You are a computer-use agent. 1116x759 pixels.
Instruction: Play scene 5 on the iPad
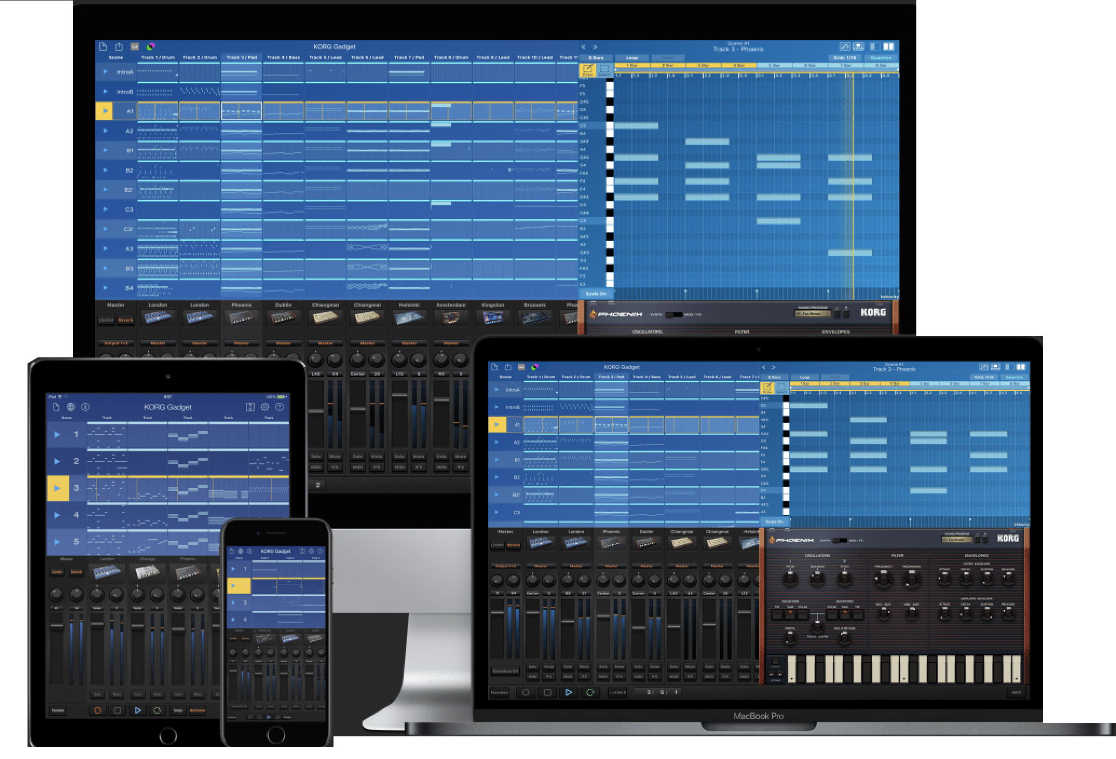pyautogui.click(x=57, y=541)
